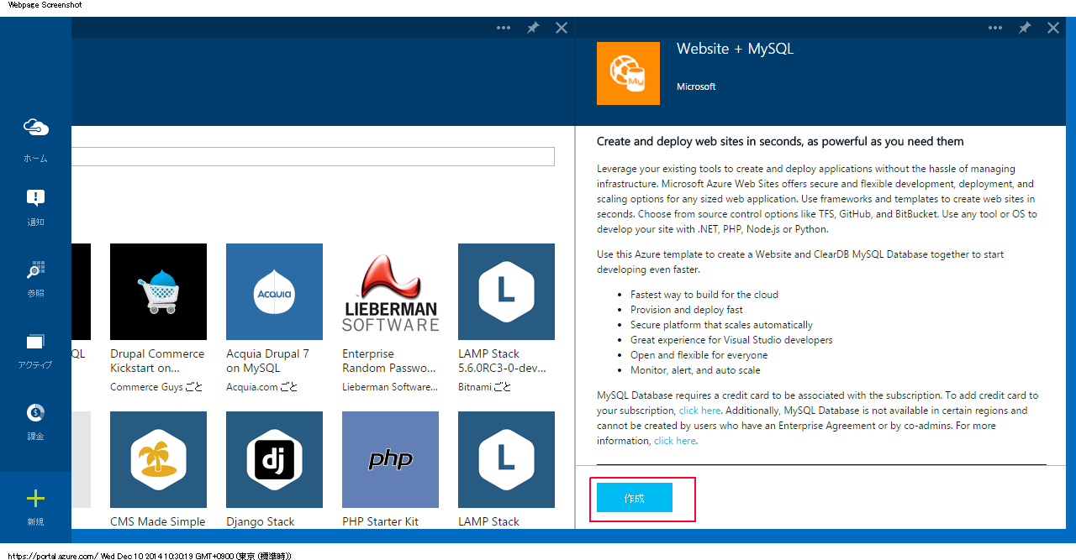Screen dimensions: 1076x560
Task: Select the Django Stack tile icon
Action: pyautogui.click(x=274, y=459)
